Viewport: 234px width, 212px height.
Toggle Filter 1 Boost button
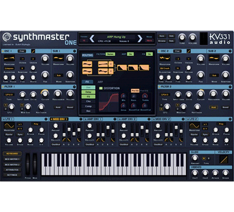[70, 107]
